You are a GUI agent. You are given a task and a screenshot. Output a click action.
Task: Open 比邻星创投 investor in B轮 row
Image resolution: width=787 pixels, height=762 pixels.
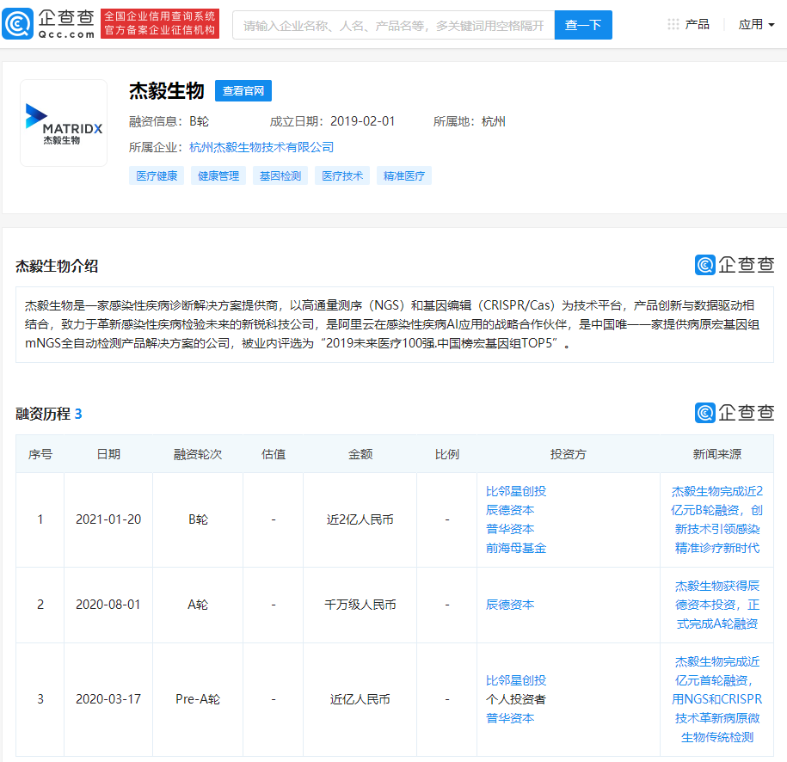[x=516, y=491]
